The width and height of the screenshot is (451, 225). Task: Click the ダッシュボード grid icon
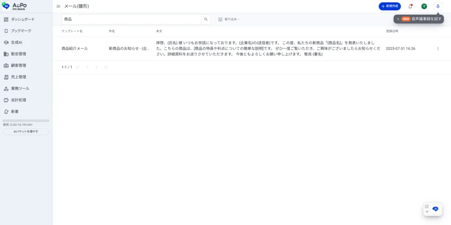click(6, 19)
